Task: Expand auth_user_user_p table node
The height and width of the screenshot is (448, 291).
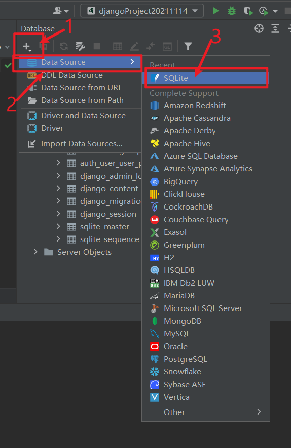Action: 58,163
